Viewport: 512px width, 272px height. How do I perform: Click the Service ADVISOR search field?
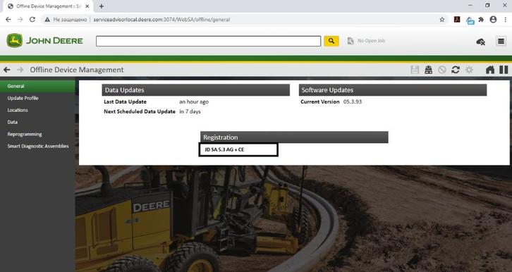(x=208, y=41)
